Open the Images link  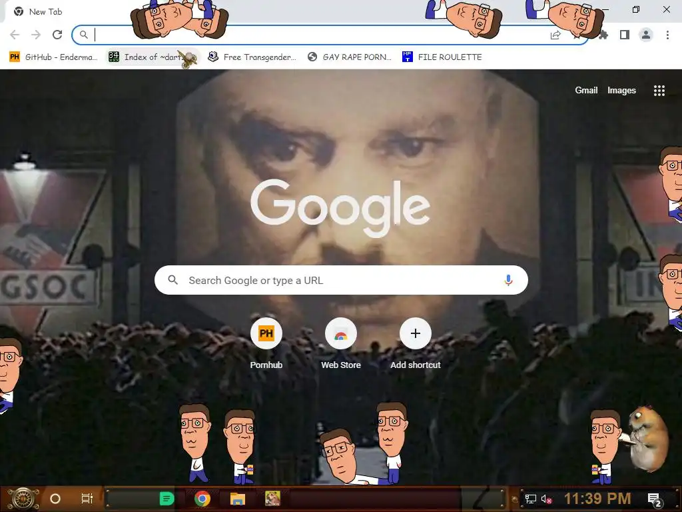coord(621,90)
